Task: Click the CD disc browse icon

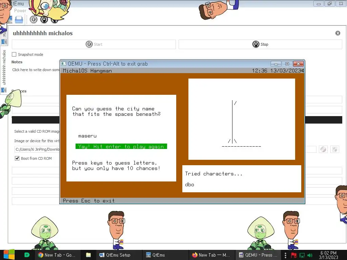Action: [323, 149]
